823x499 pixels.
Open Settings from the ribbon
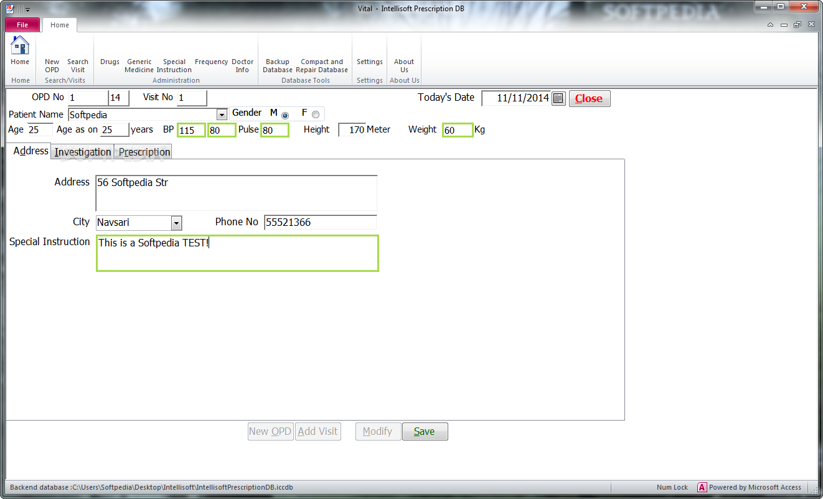[x=370, y=62]
